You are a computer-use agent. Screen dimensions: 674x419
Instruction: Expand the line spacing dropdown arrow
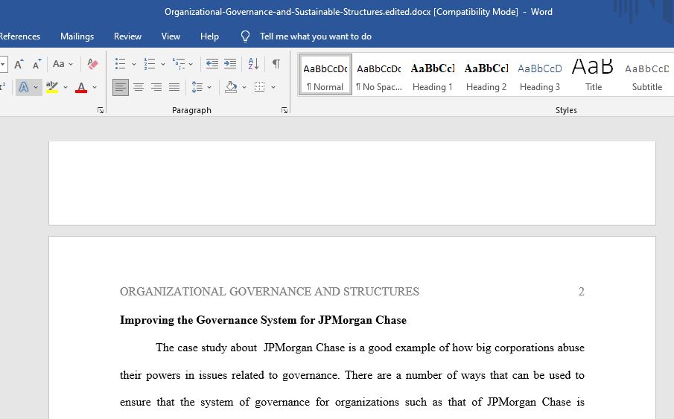pos(209,87)
